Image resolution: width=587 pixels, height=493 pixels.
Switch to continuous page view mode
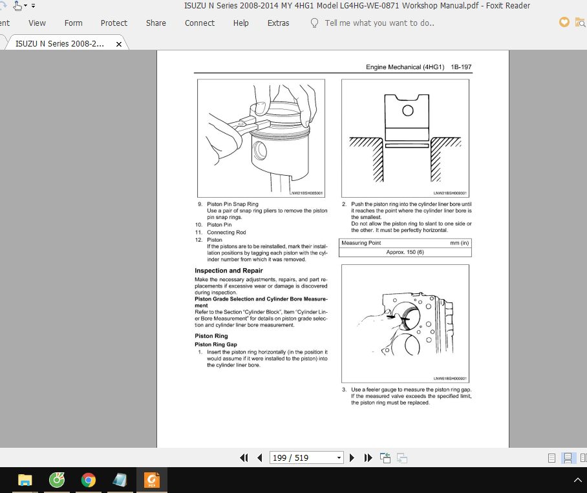pyautogui.click(x=568, y=458)
